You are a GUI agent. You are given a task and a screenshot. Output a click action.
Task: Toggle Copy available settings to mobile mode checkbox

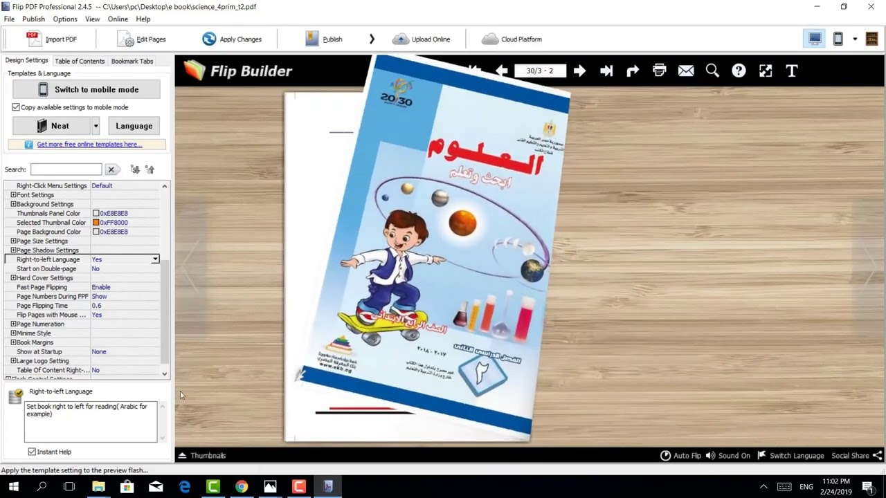pos(16,107)
